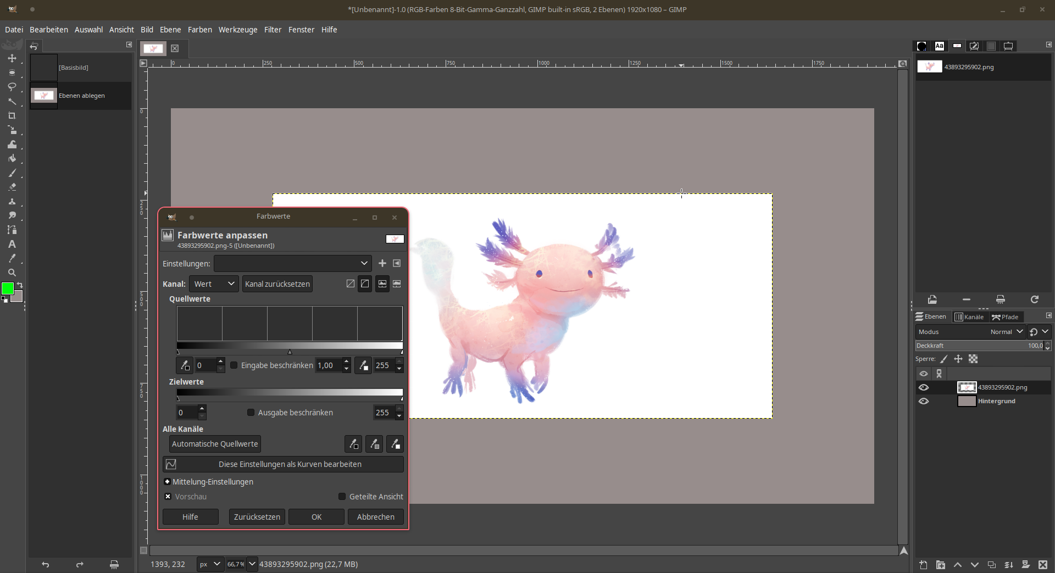The image size is (1055, 573).
Task: Select the Clone stamp tool
Action: tap(12, 202)
